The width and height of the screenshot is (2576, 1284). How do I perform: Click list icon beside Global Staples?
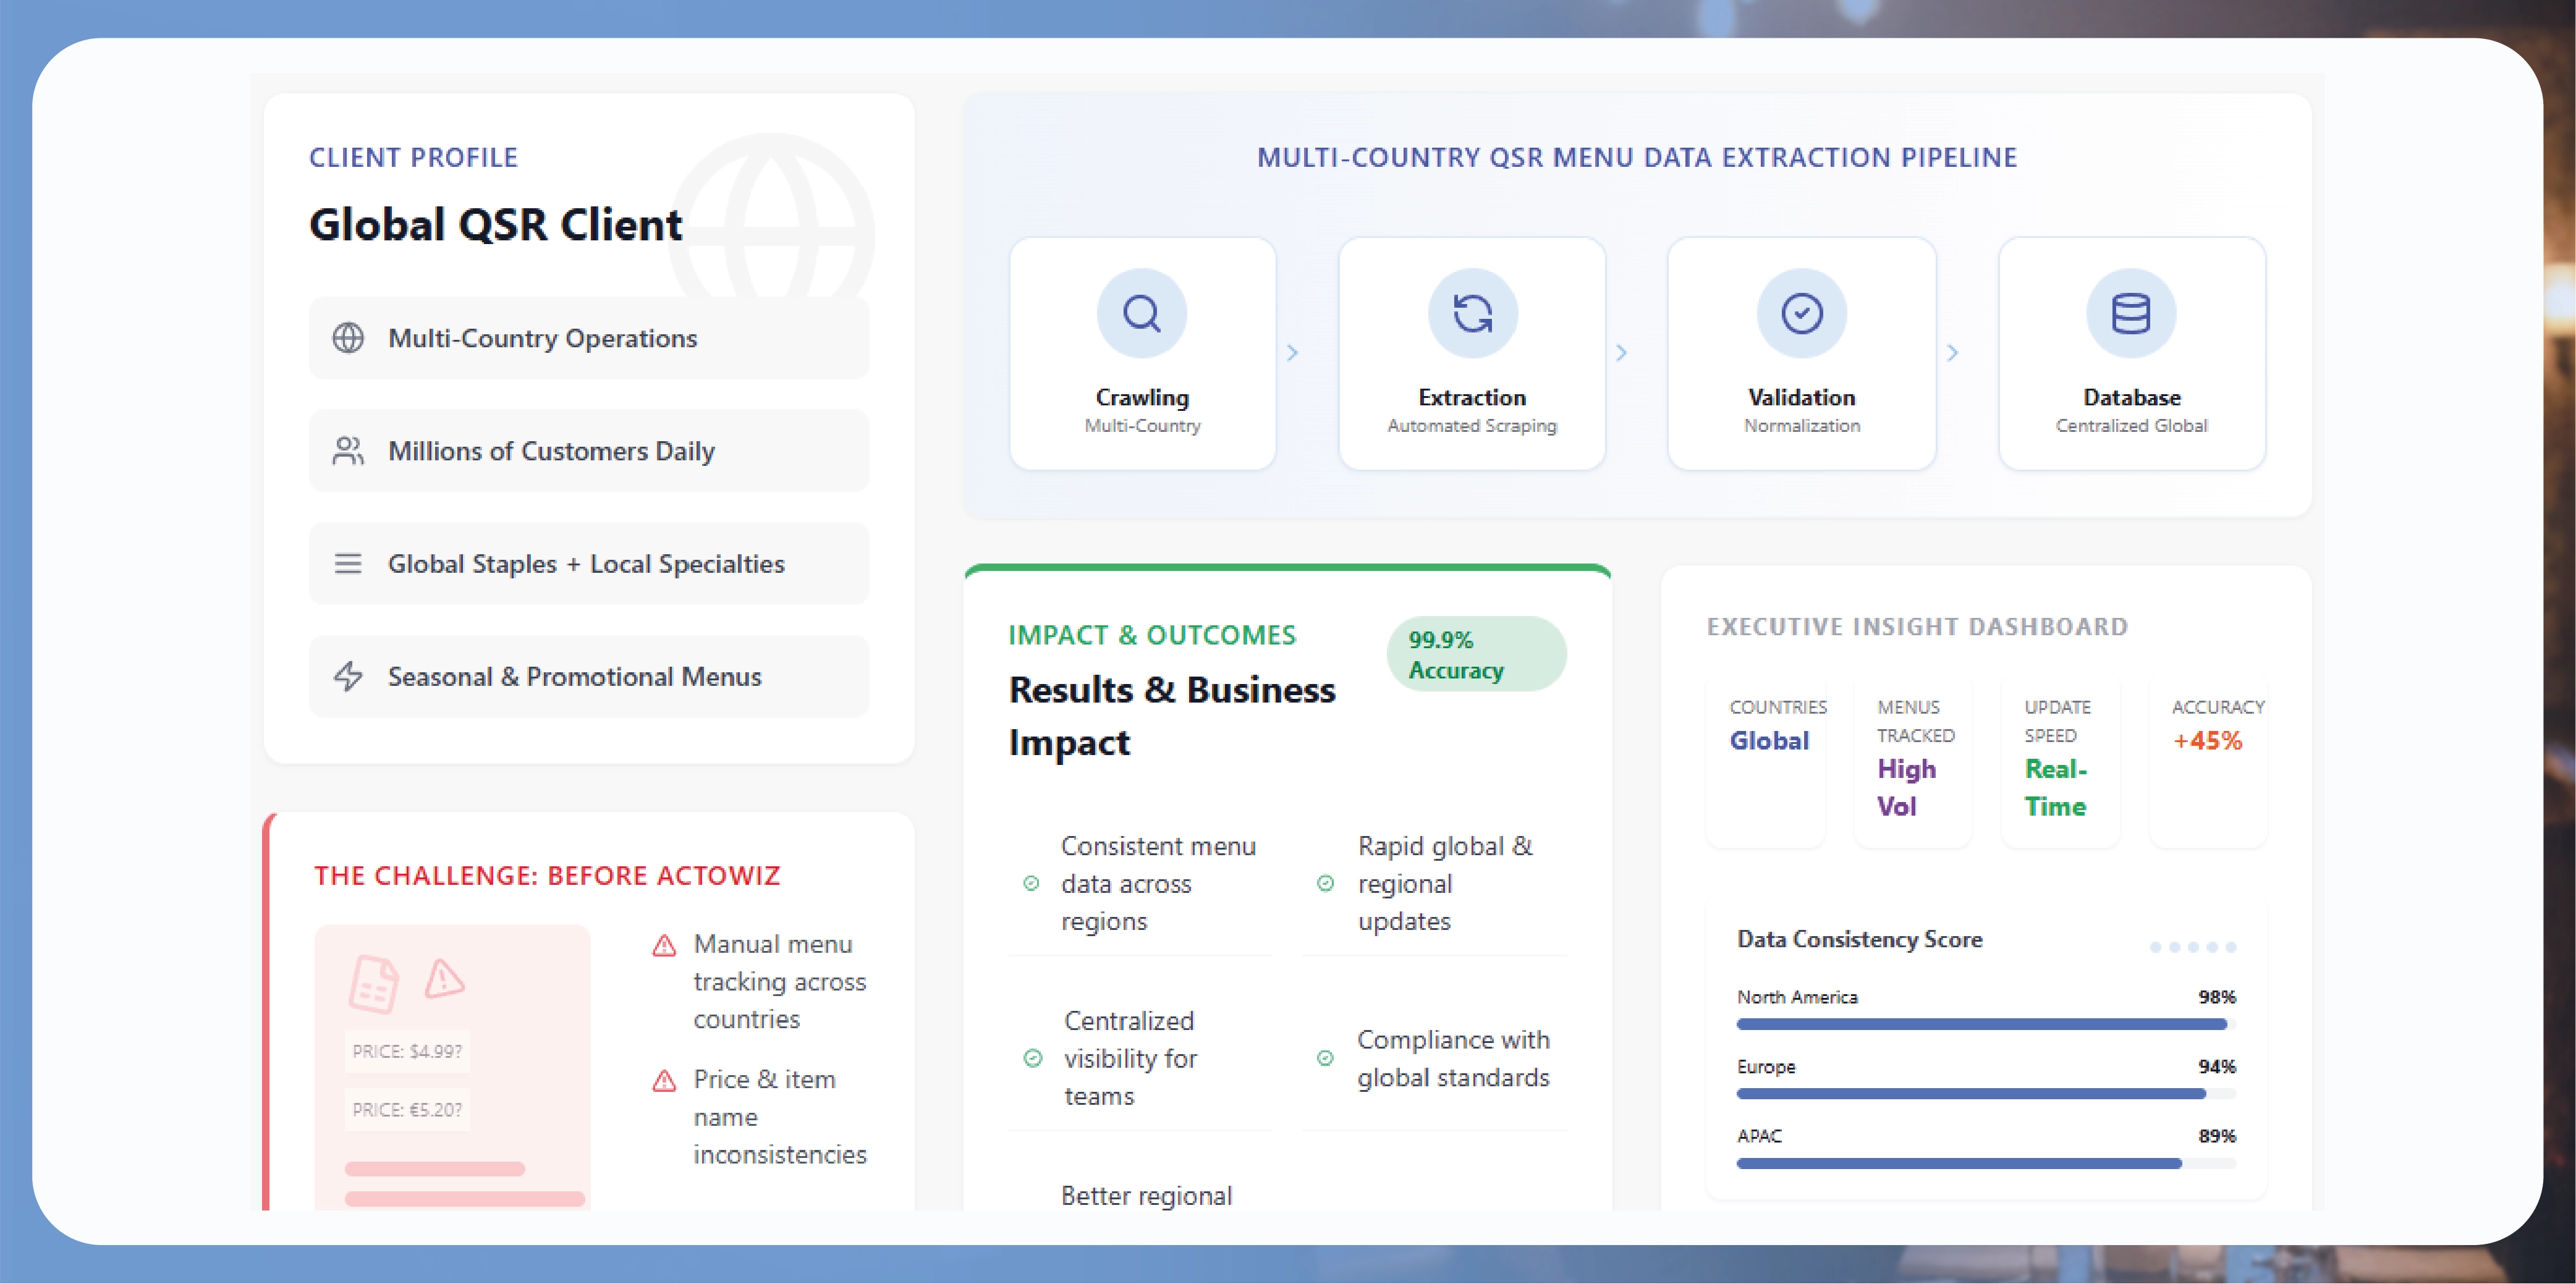(348, 564)
